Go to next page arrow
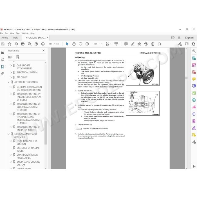 tap(43, 44)
